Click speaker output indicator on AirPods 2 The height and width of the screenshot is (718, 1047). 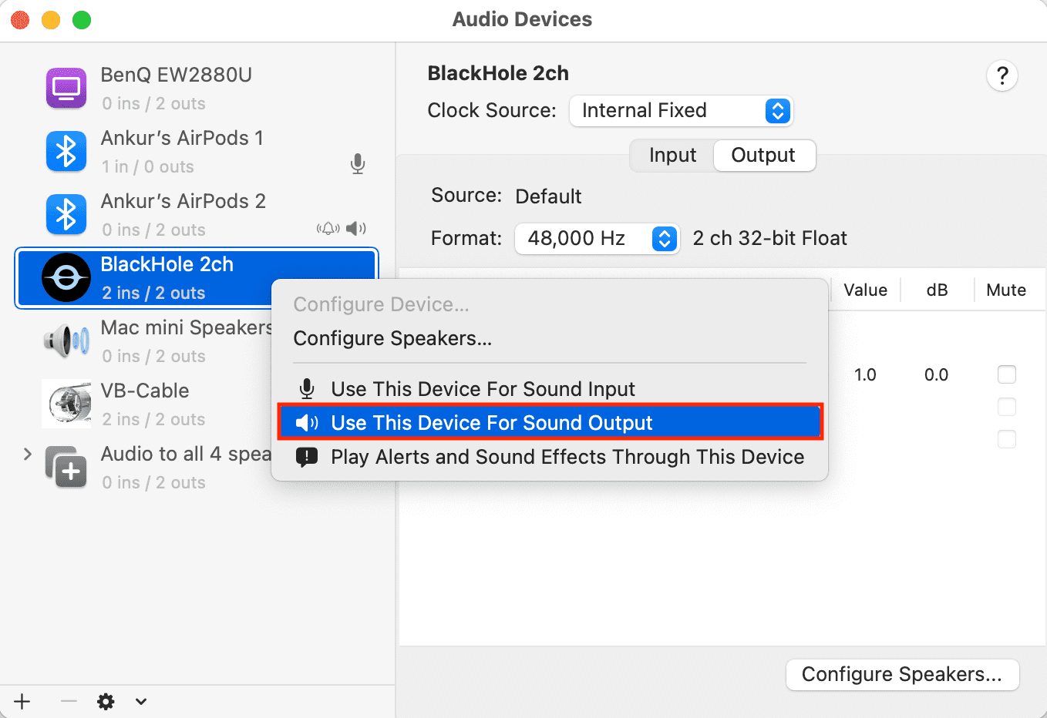click(x=355, y=228)
